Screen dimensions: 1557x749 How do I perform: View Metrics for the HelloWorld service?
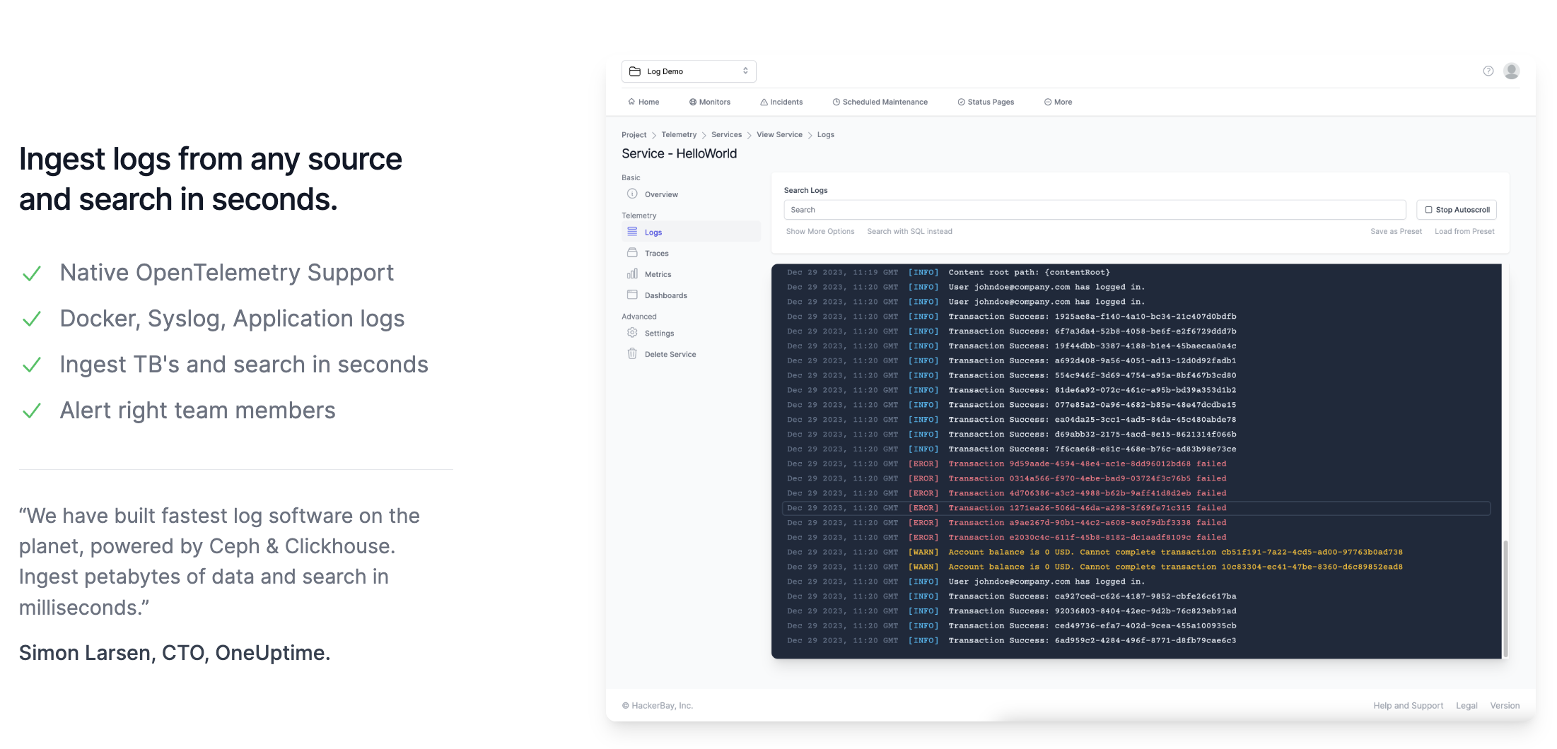[633, 273]
